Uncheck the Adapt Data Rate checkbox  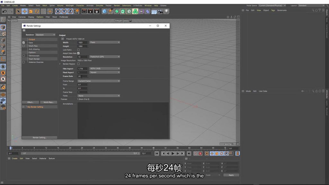coord(78,53)
